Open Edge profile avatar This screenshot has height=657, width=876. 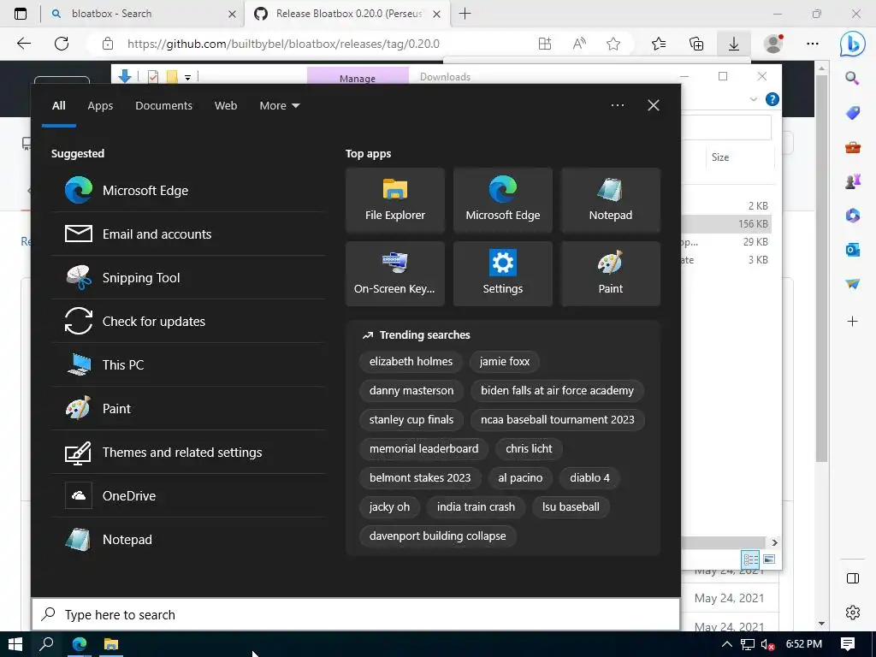point(773,44)
